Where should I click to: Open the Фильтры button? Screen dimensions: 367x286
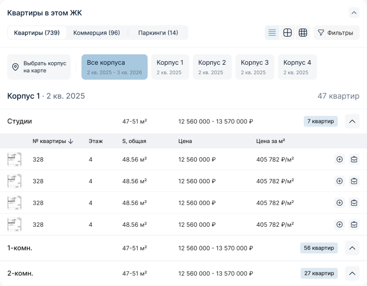(x=336, y=33)
